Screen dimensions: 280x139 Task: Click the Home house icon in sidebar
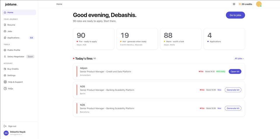pos(5,12)
